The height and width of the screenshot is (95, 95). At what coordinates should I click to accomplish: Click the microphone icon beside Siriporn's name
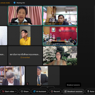pyautogui.click(x=10, y=24)
